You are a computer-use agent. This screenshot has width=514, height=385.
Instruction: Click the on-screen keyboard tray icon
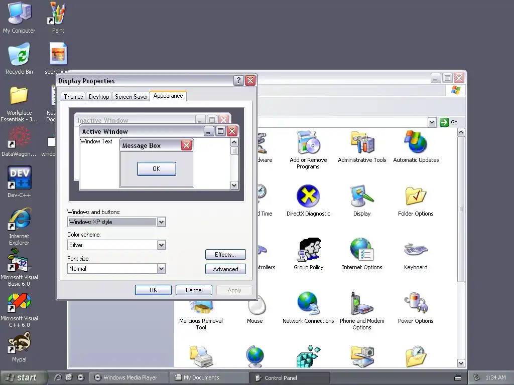click(458, 378)
